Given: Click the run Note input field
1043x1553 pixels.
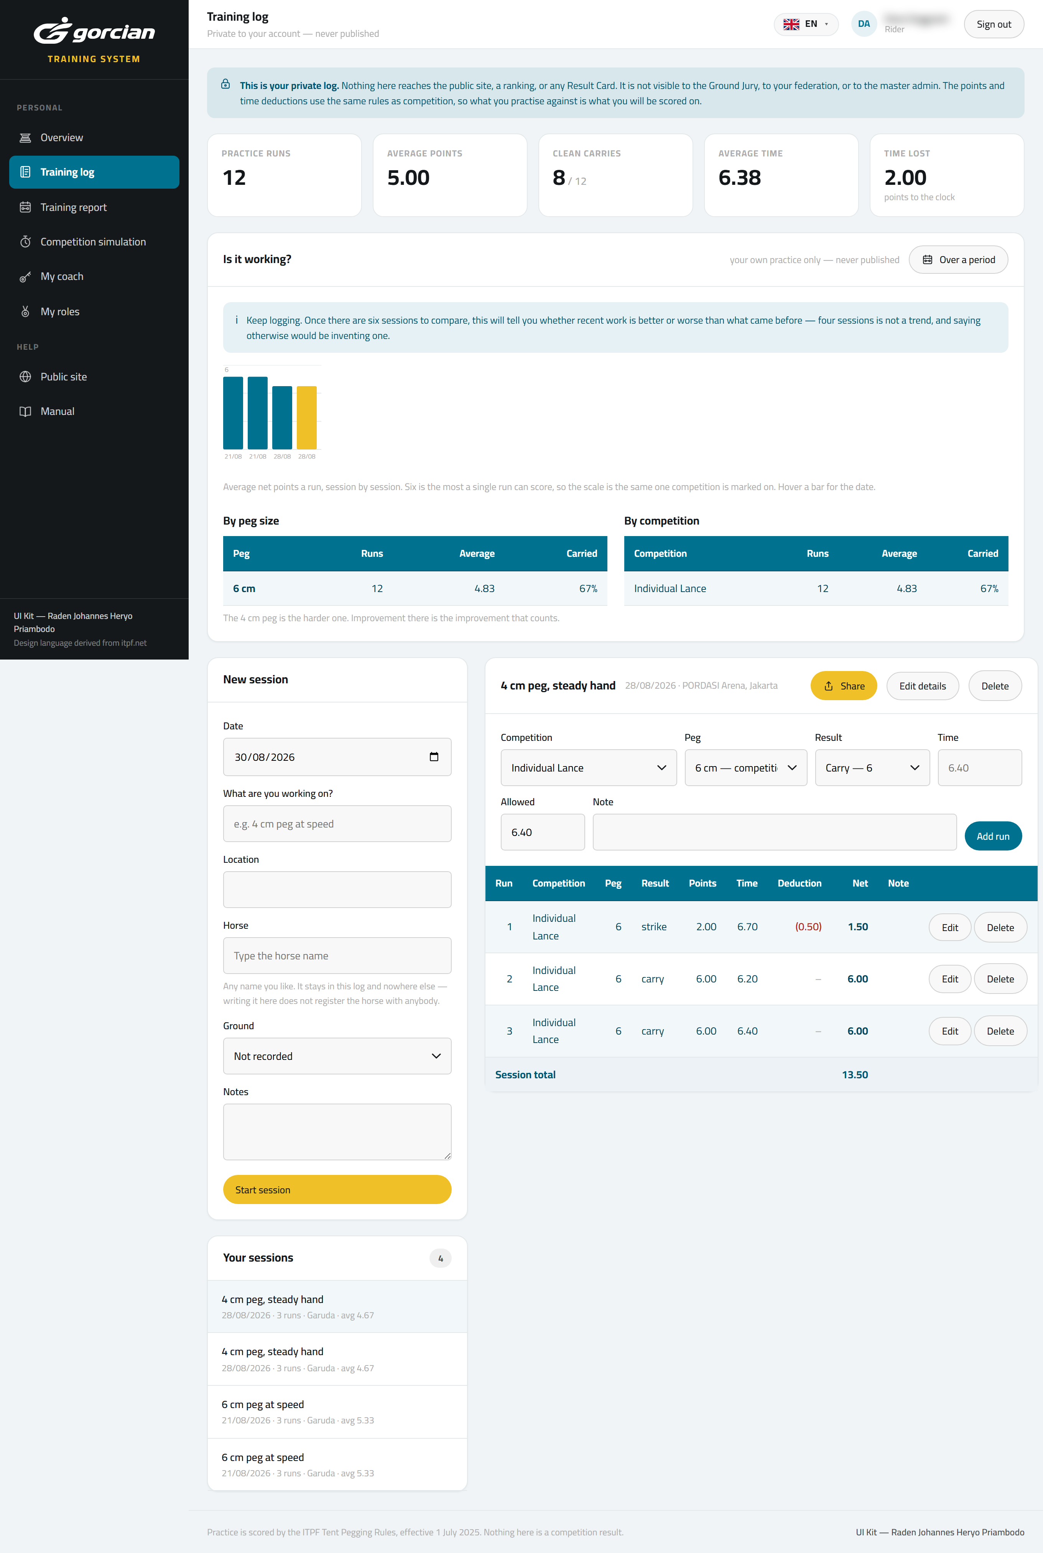Looking at the screenshot, I should [774, 832].
